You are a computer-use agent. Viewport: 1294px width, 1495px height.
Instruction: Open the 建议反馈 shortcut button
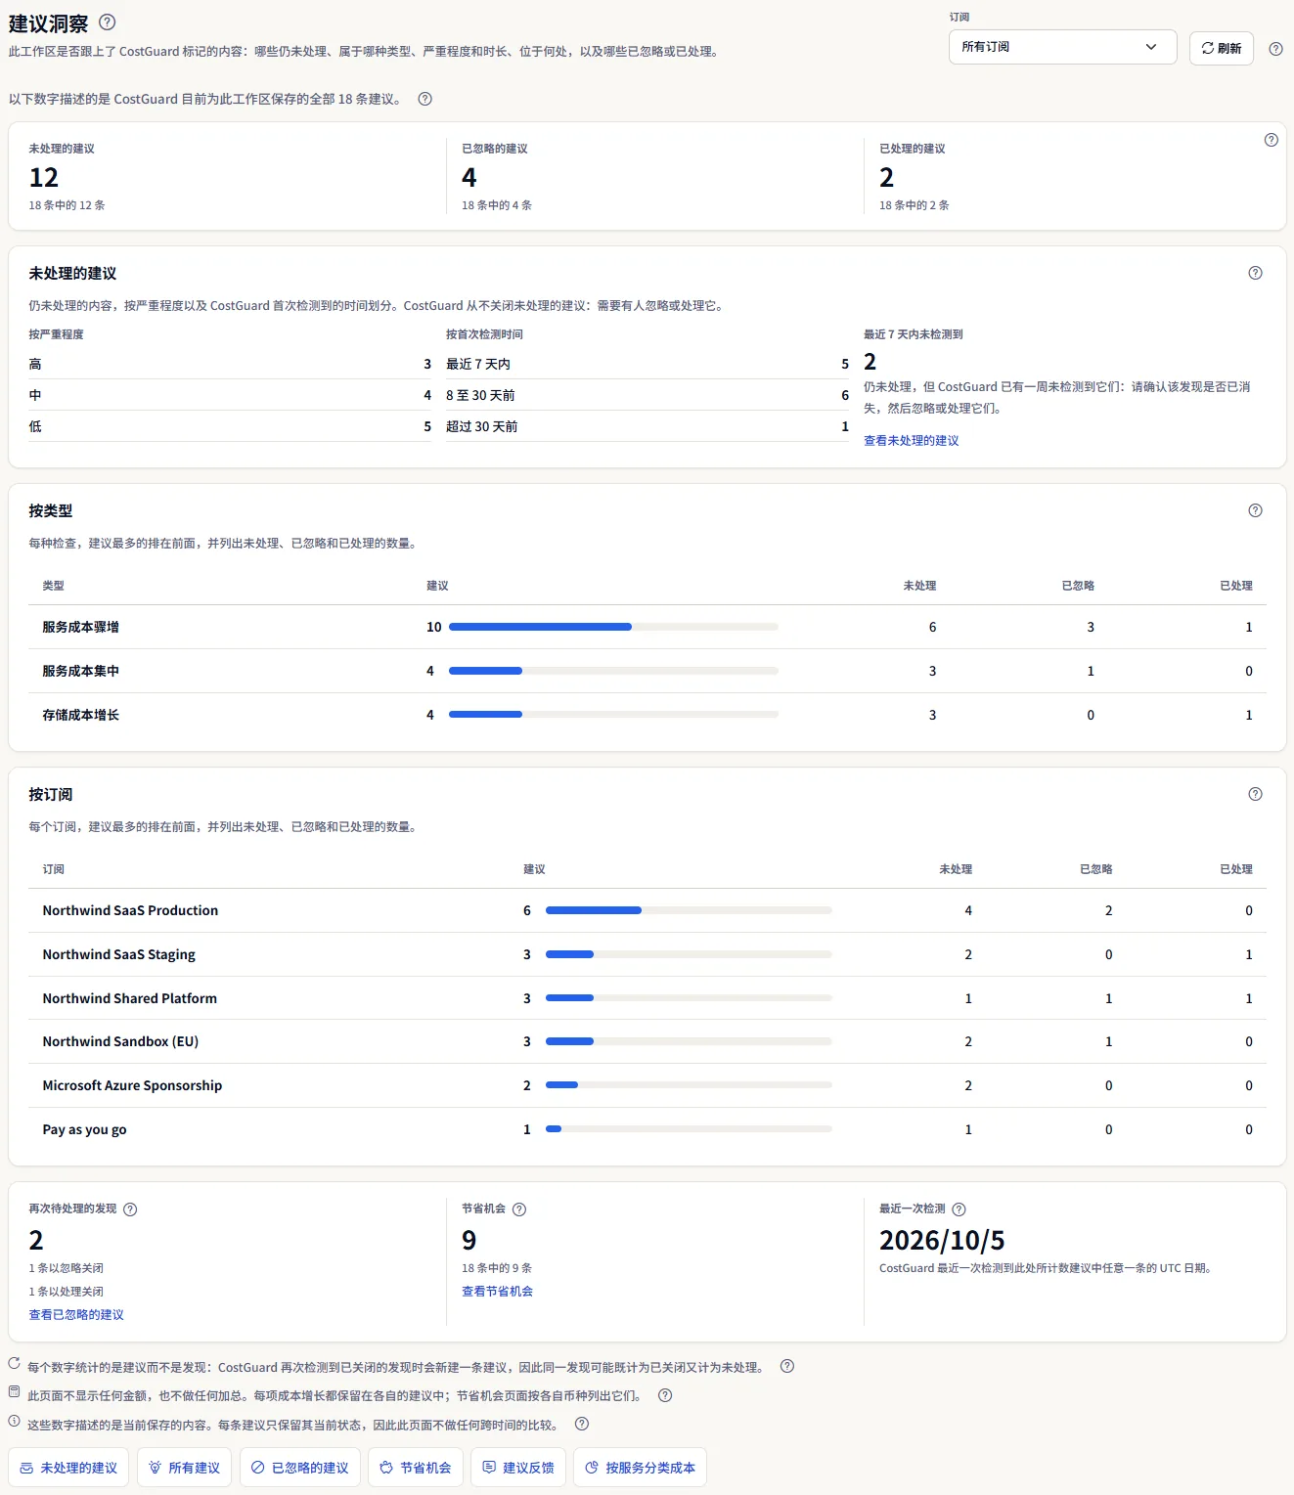(518, 1468)
